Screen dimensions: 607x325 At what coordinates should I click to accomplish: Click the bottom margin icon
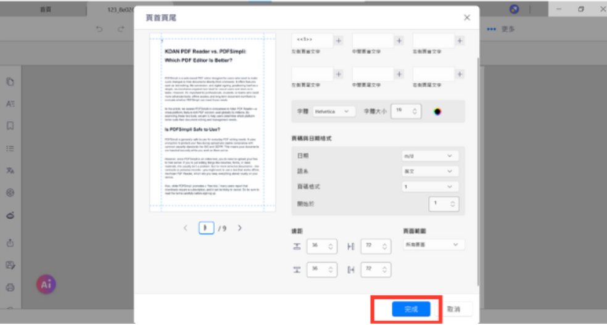pyautogui.click(x=297, y=269)
